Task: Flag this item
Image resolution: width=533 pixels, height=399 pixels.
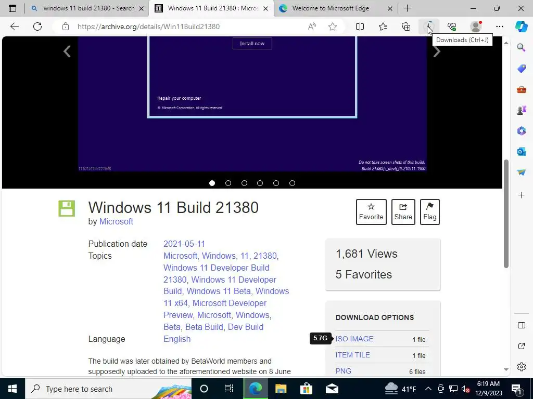Action: coord(429,212)
